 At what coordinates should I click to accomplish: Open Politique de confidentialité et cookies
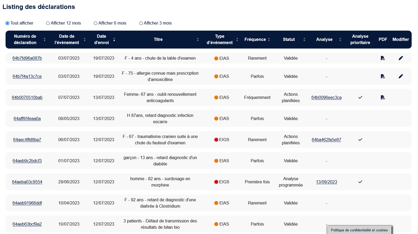pyautogui.click(x=359, y=230)
